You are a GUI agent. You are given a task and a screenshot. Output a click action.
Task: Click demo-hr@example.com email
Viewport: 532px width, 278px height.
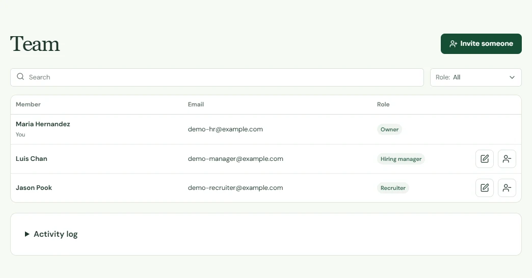(225, 129)
